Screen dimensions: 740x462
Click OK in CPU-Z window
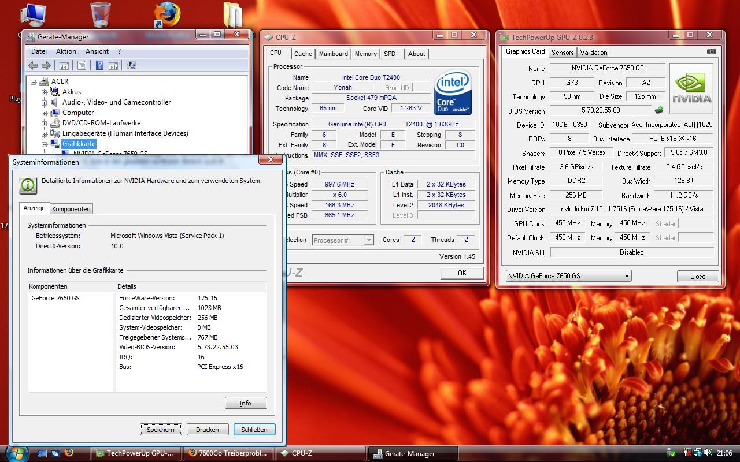coord(462,273)
